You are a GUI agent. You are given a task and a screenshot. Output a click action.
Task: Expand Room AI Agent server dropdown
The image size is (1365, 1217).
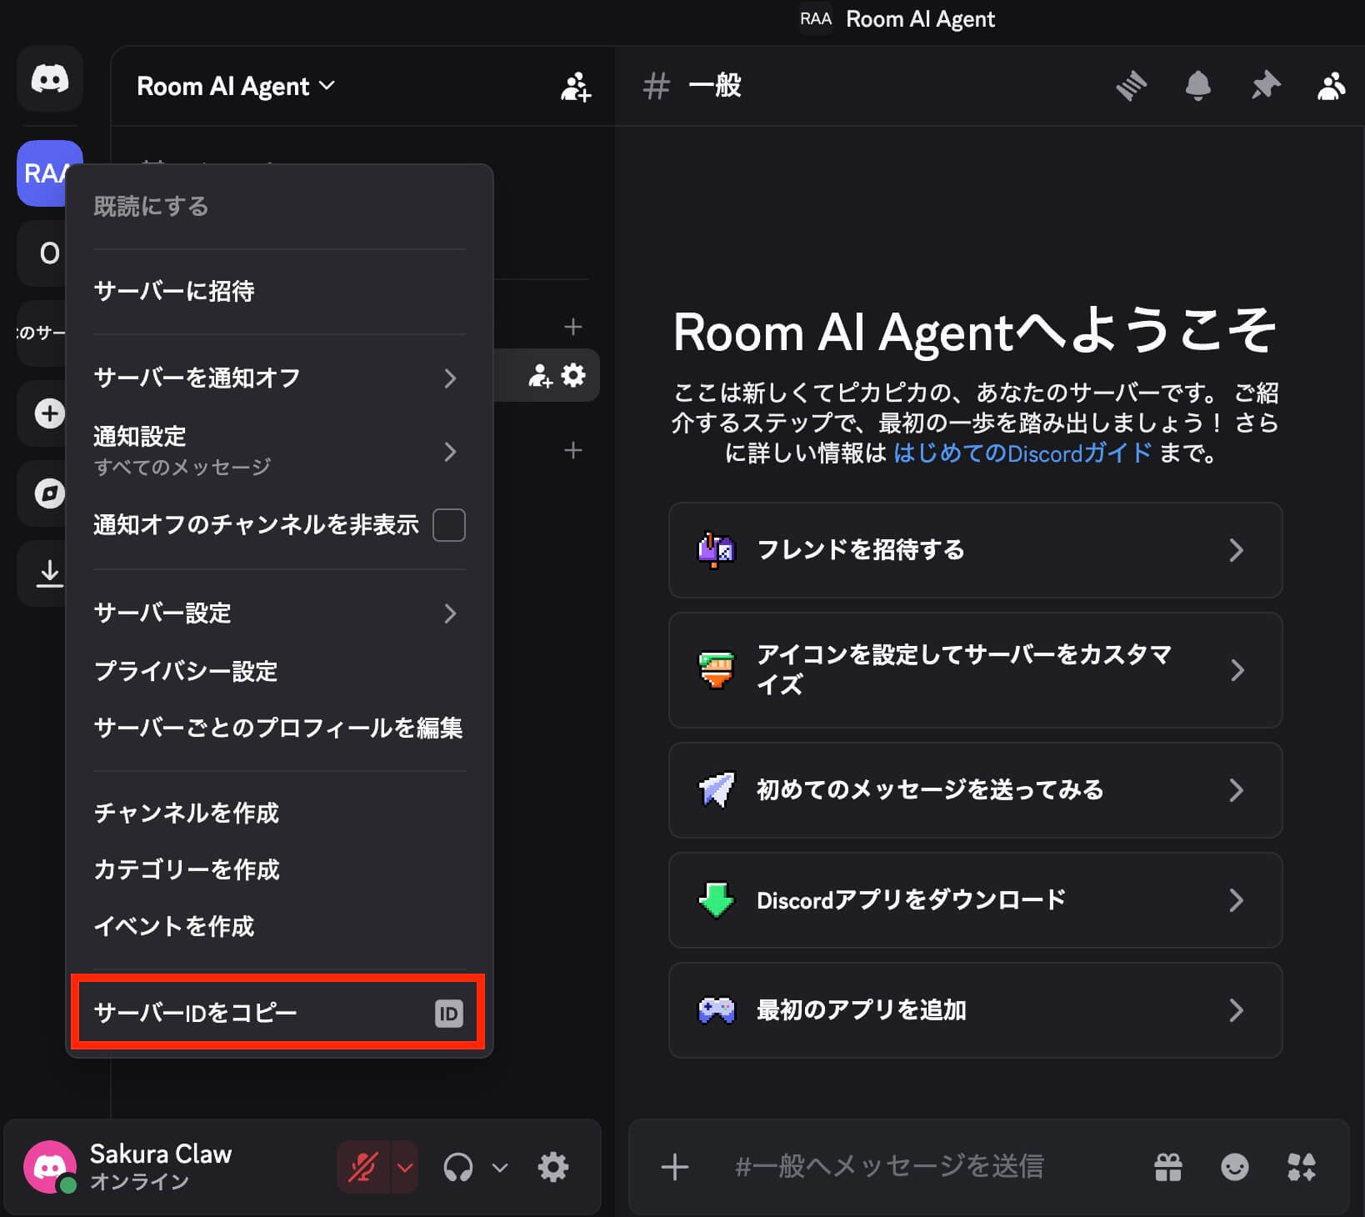[x=236, y=87]
